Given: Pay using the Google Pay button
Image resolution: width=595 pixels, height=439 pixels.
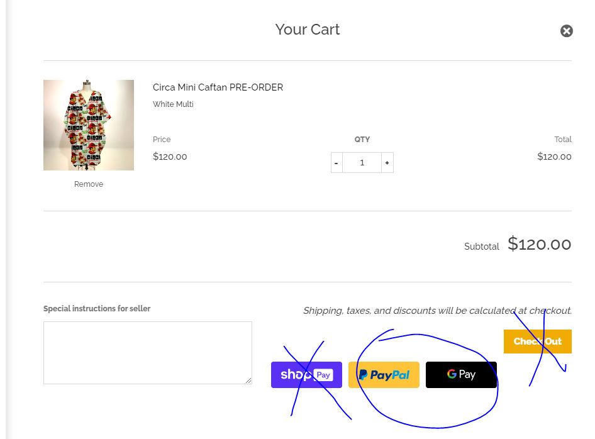Looking at the screenshot, I should 461,375.
